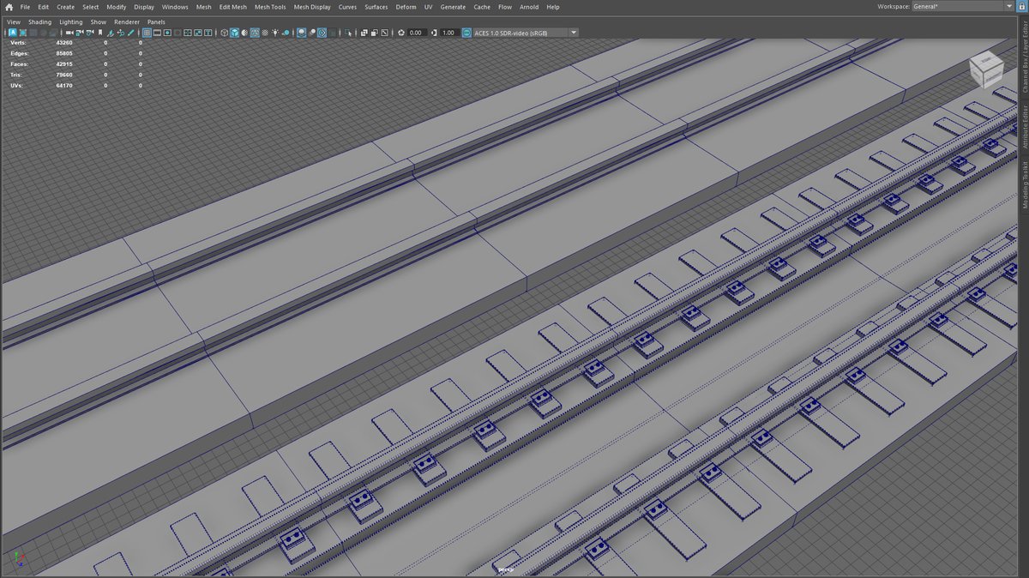Screen dimensions: 1029x578
Task: Toggle X-Ray Joints
Action: click(384, 33)
